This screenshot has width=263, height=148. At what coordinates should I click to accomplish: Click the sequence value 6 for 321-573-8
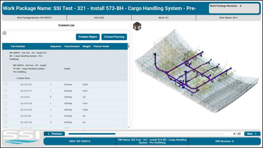51,97
